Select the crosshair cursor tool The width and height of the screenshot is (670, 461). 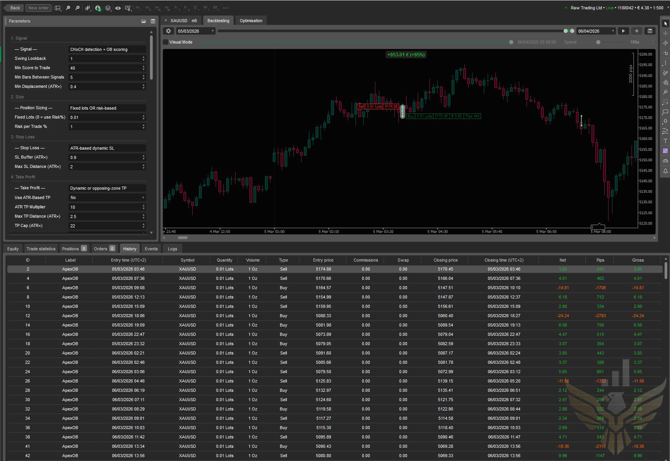(665, 33)
